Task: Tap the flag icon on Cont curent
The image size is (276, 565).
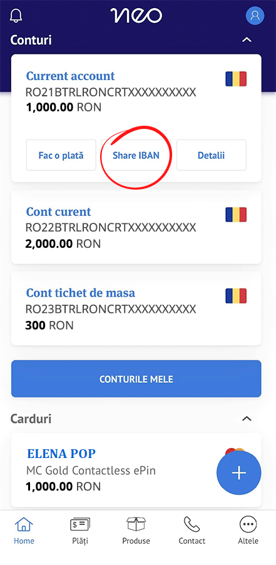Action: 236,215
